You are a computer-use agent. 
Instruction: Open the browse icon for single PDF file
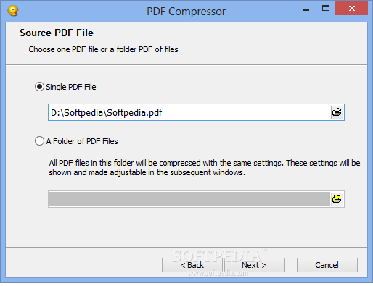pyautogui.click(x=337, y=112)
